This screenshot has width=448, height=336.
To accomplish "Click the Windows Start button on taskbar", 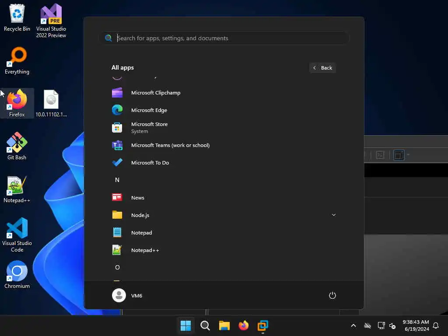I will click(185, 325).
